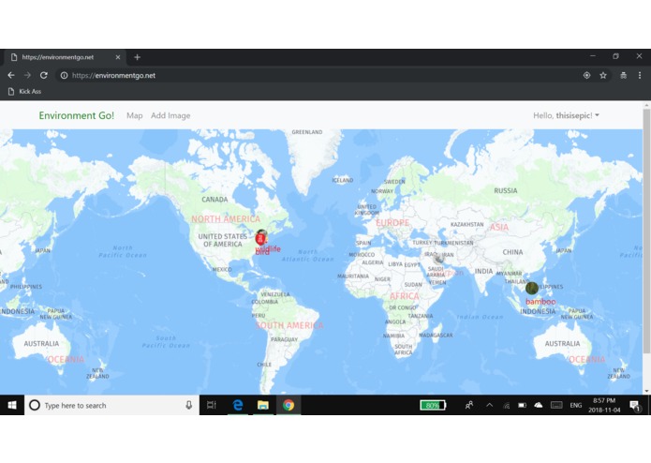Open the incognito profile icon
The height and width of the screenshot is (463, 651).
pyautogui.click(x=623, y=75)
